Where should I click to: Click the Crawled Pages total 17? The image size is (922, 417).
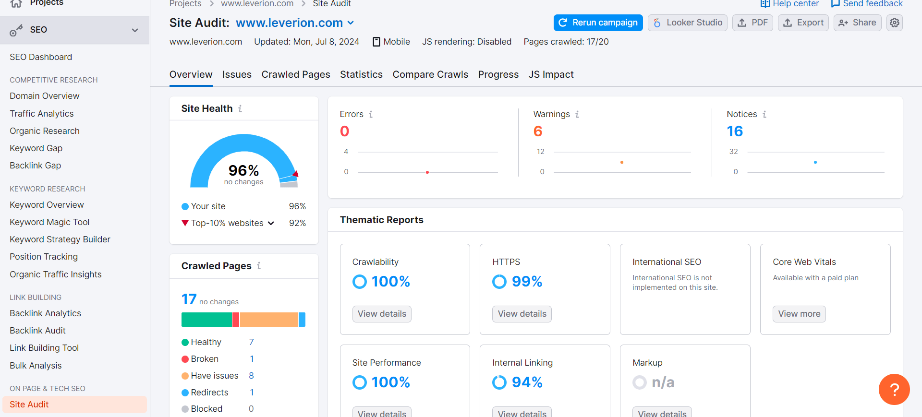pyautogui.click(x=189, y=299)
